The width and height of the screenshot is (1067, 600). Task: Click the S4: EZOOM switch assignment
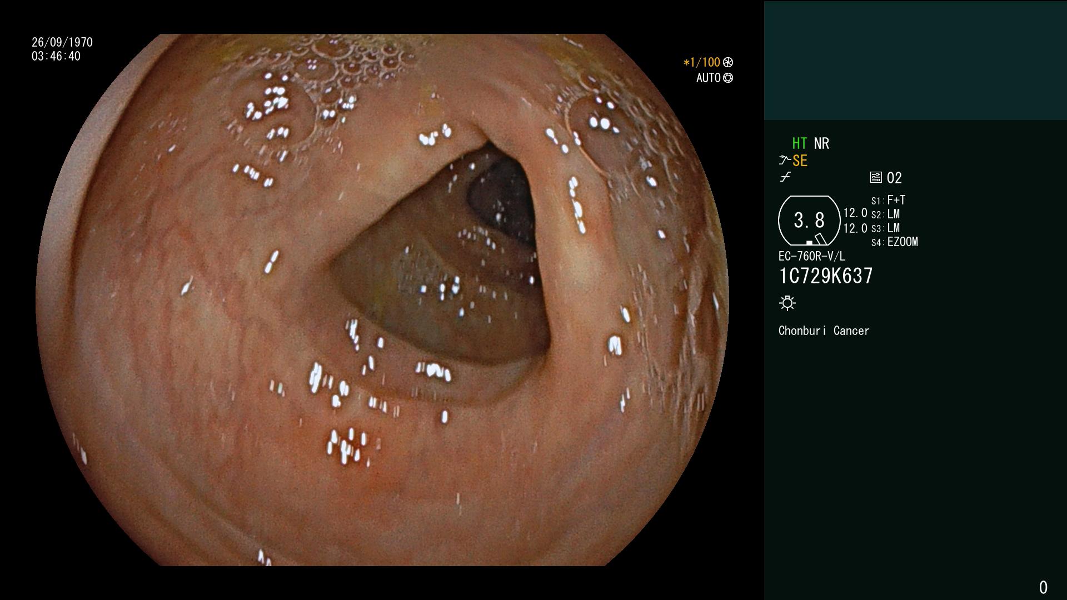(895, 242)
